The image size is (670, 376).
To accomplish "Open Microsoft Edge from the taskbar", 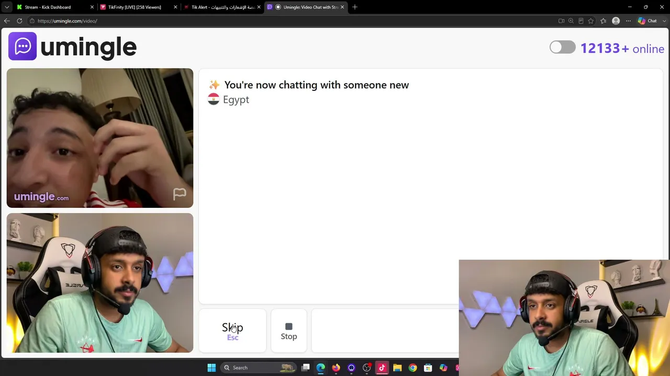I will 321,368.
